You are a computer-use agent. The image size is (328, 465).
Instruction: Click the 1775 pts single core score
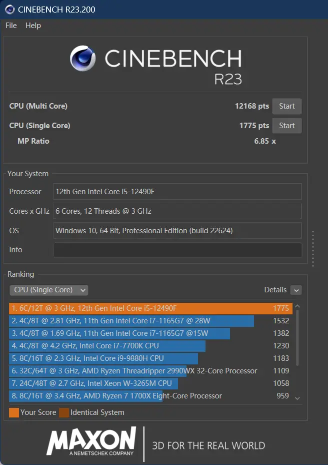(x=254, y=126)
